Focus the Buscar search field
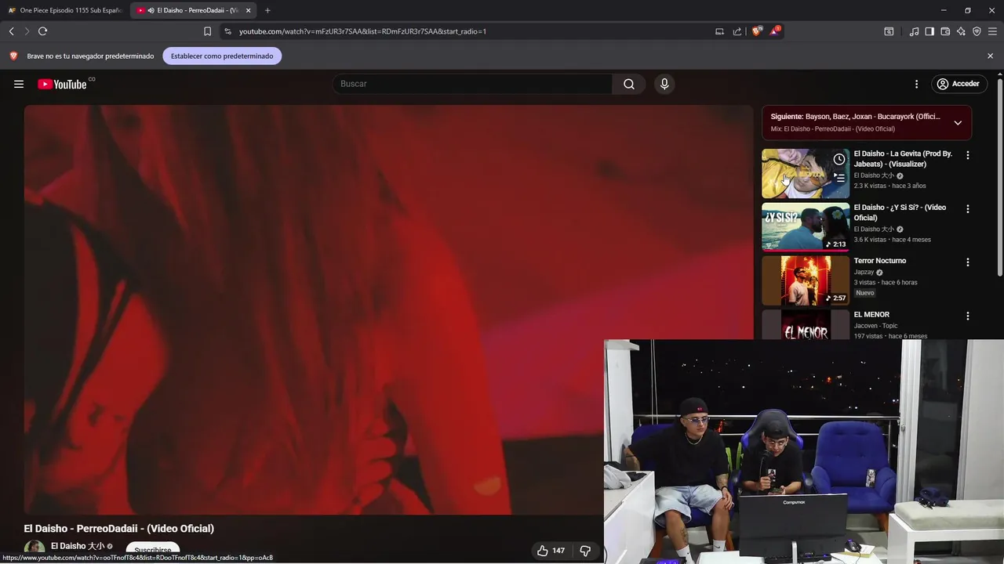Image resolution: width=1004 pixels, height=564 pixels. click(472, 84)
